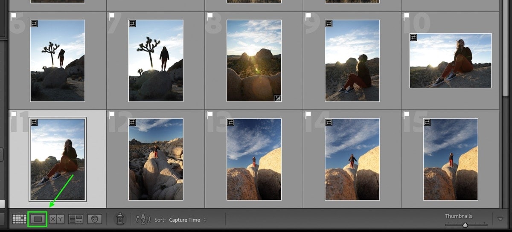Select landscape photo 10 of seated woman
512x232 pixels.
click(x=451, y=61)
